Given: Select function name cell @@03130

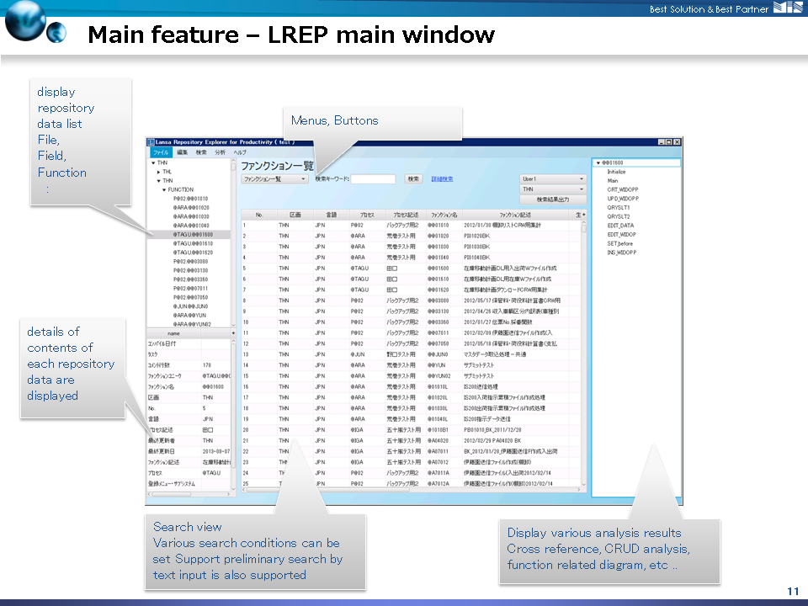Looking at the screenshot, I should [439, 311].
